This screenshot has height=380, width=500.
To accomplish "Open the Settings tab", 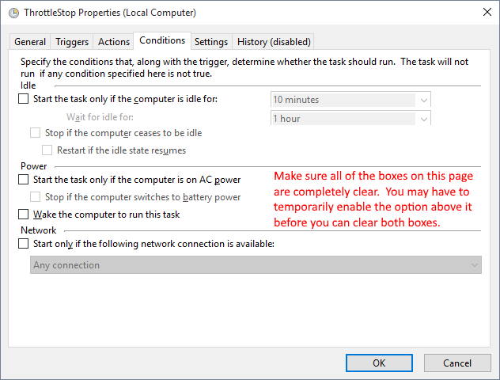I will coord(211,42).
